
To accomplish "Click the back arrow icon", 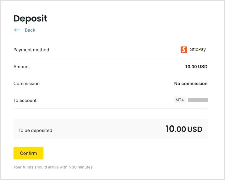I will coord(17,30).
